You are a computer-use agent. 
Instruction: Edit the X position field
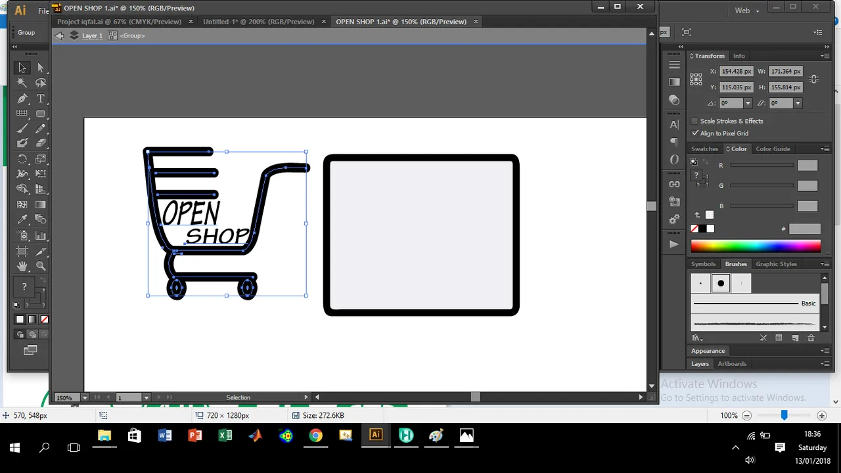[x=736, y=71]
